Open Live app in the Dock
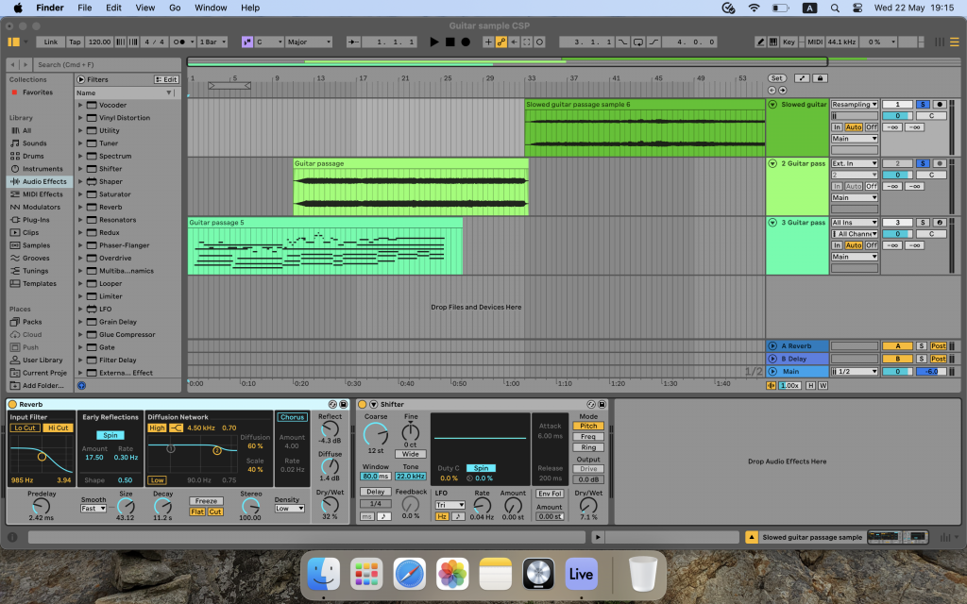 (581, 574)
